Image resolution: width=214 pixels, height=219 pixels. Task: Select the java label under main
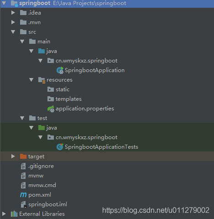click(52, 51)
